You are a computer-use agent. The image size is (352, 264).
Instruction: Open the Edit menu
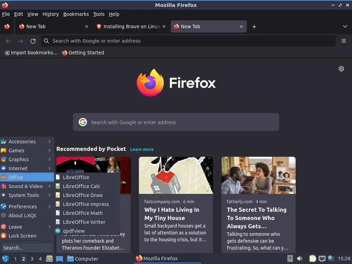[x=19, y=14]
